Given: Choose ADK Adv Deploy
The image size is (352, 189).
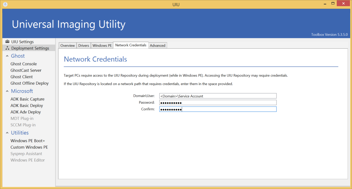Looking at the screenshot, I should point(26,112).
